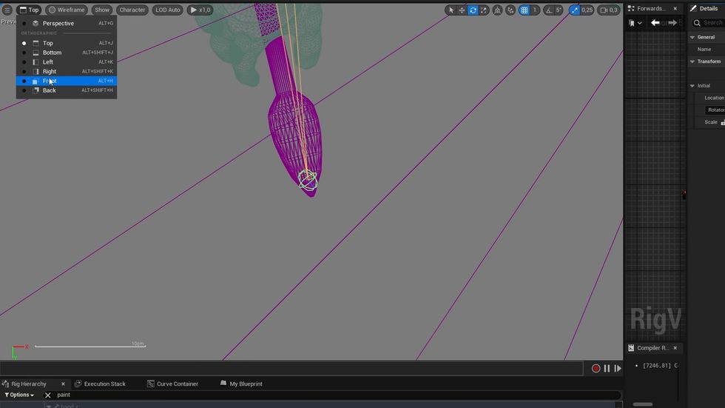
Task: Choose Back orthographic view
Action: click(66, 90)
